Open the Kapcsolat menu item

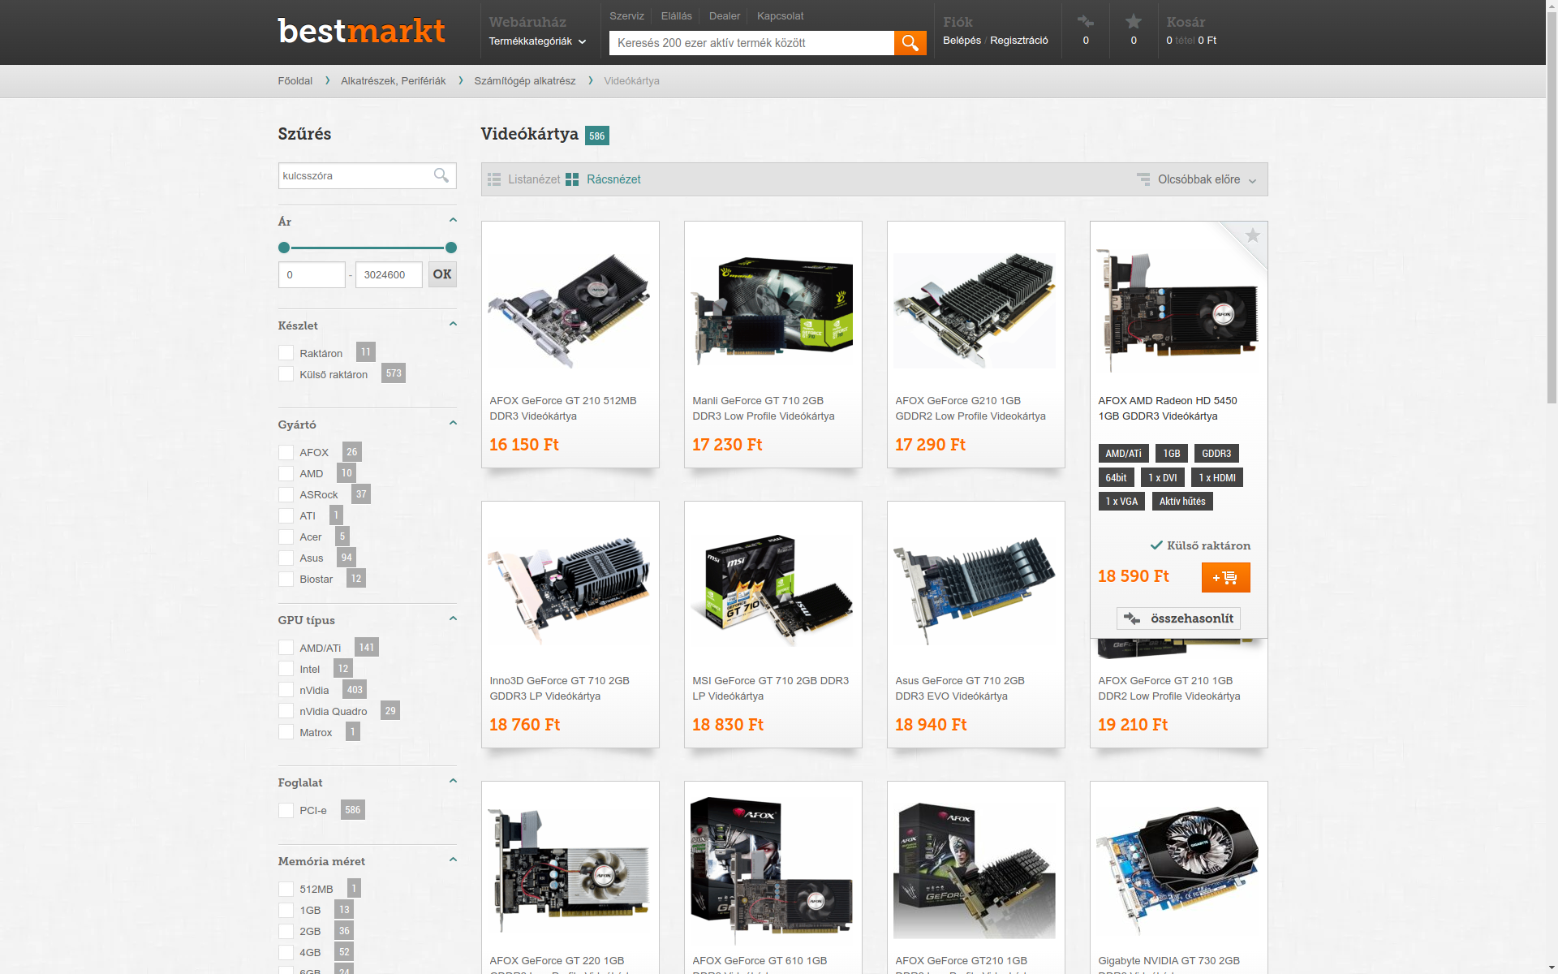point(780,16)
